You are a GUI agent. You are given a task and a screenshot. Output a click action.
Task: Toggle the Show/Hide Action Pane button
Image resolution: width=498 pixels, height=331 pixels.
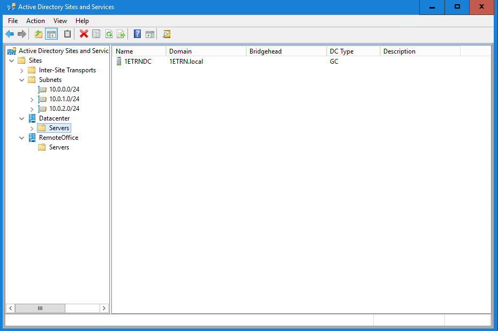150,34
